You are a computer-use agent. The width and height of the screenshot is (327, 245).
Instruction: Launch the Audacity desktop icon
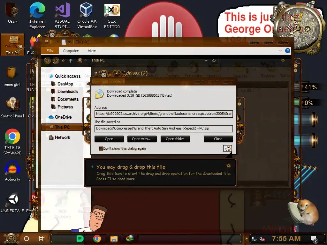(x=12, y=171)
